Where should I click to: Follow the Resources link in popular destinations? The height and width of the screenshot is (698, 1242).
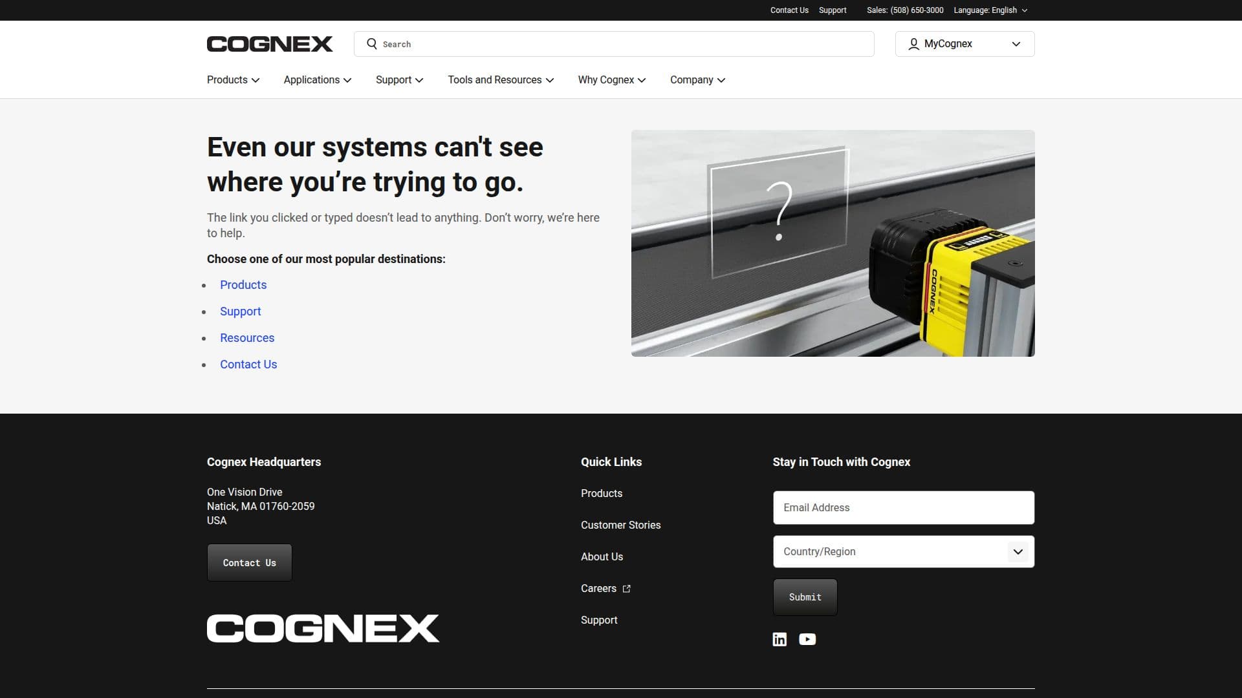(x=247, y=338)
